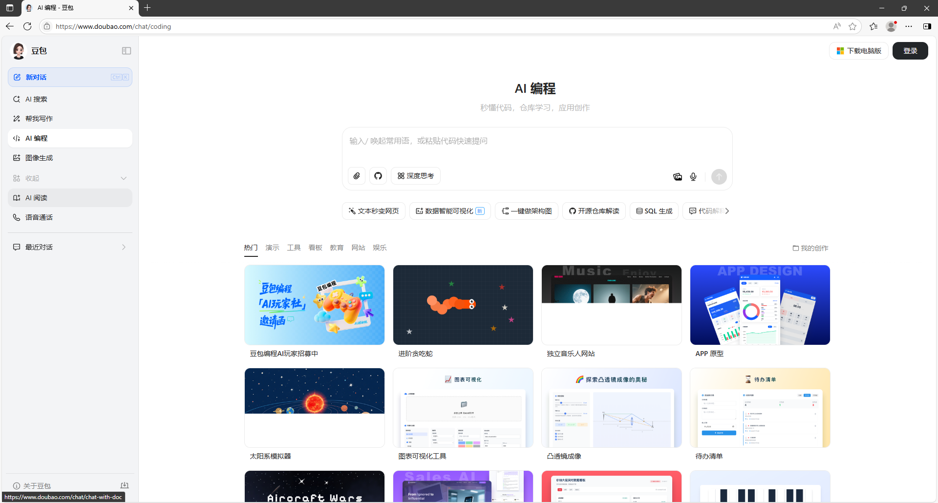Screen dimensions: 938x503
Task: Go back with browser back arrow
Action: click(10, 26)
